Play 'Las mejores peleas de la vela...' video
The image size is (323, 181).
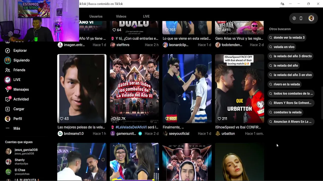click(82, 88)
